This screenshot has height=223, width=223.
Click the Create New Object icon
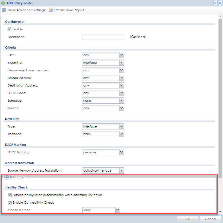(51, 10)
